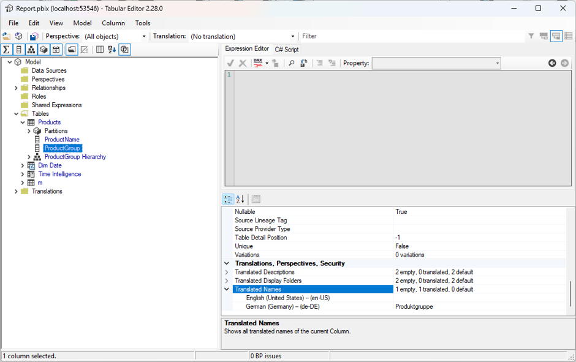Image resolution: width=576 pixels, height=362 pixels.
Task: Select ProductName column
Action: [62, 140]
